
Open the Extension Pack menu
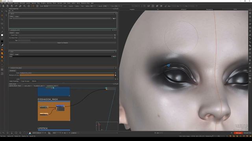85,3
